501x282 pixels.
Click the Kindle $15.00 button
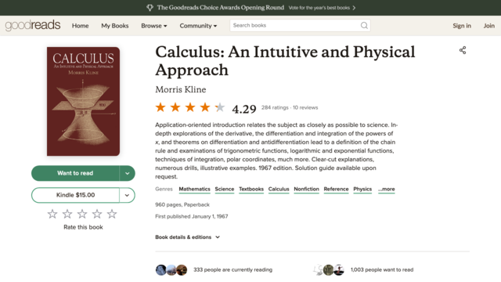tap(75, 195)
